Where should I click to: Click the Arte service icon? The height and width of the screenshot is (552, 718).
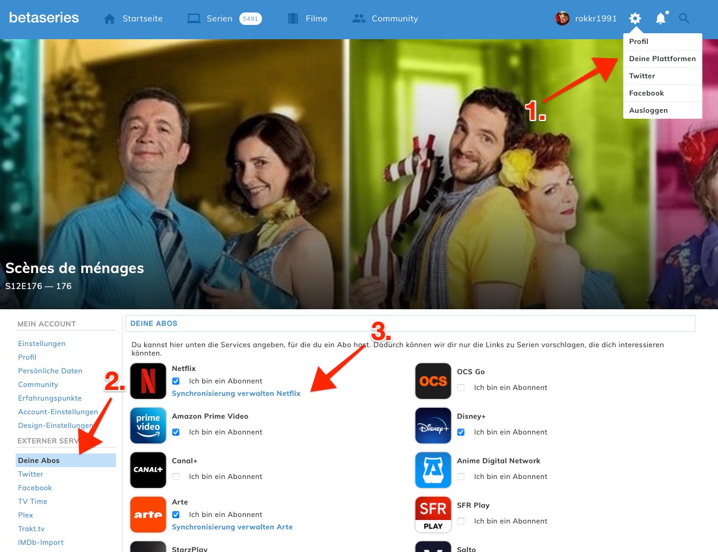pos(148,515)
